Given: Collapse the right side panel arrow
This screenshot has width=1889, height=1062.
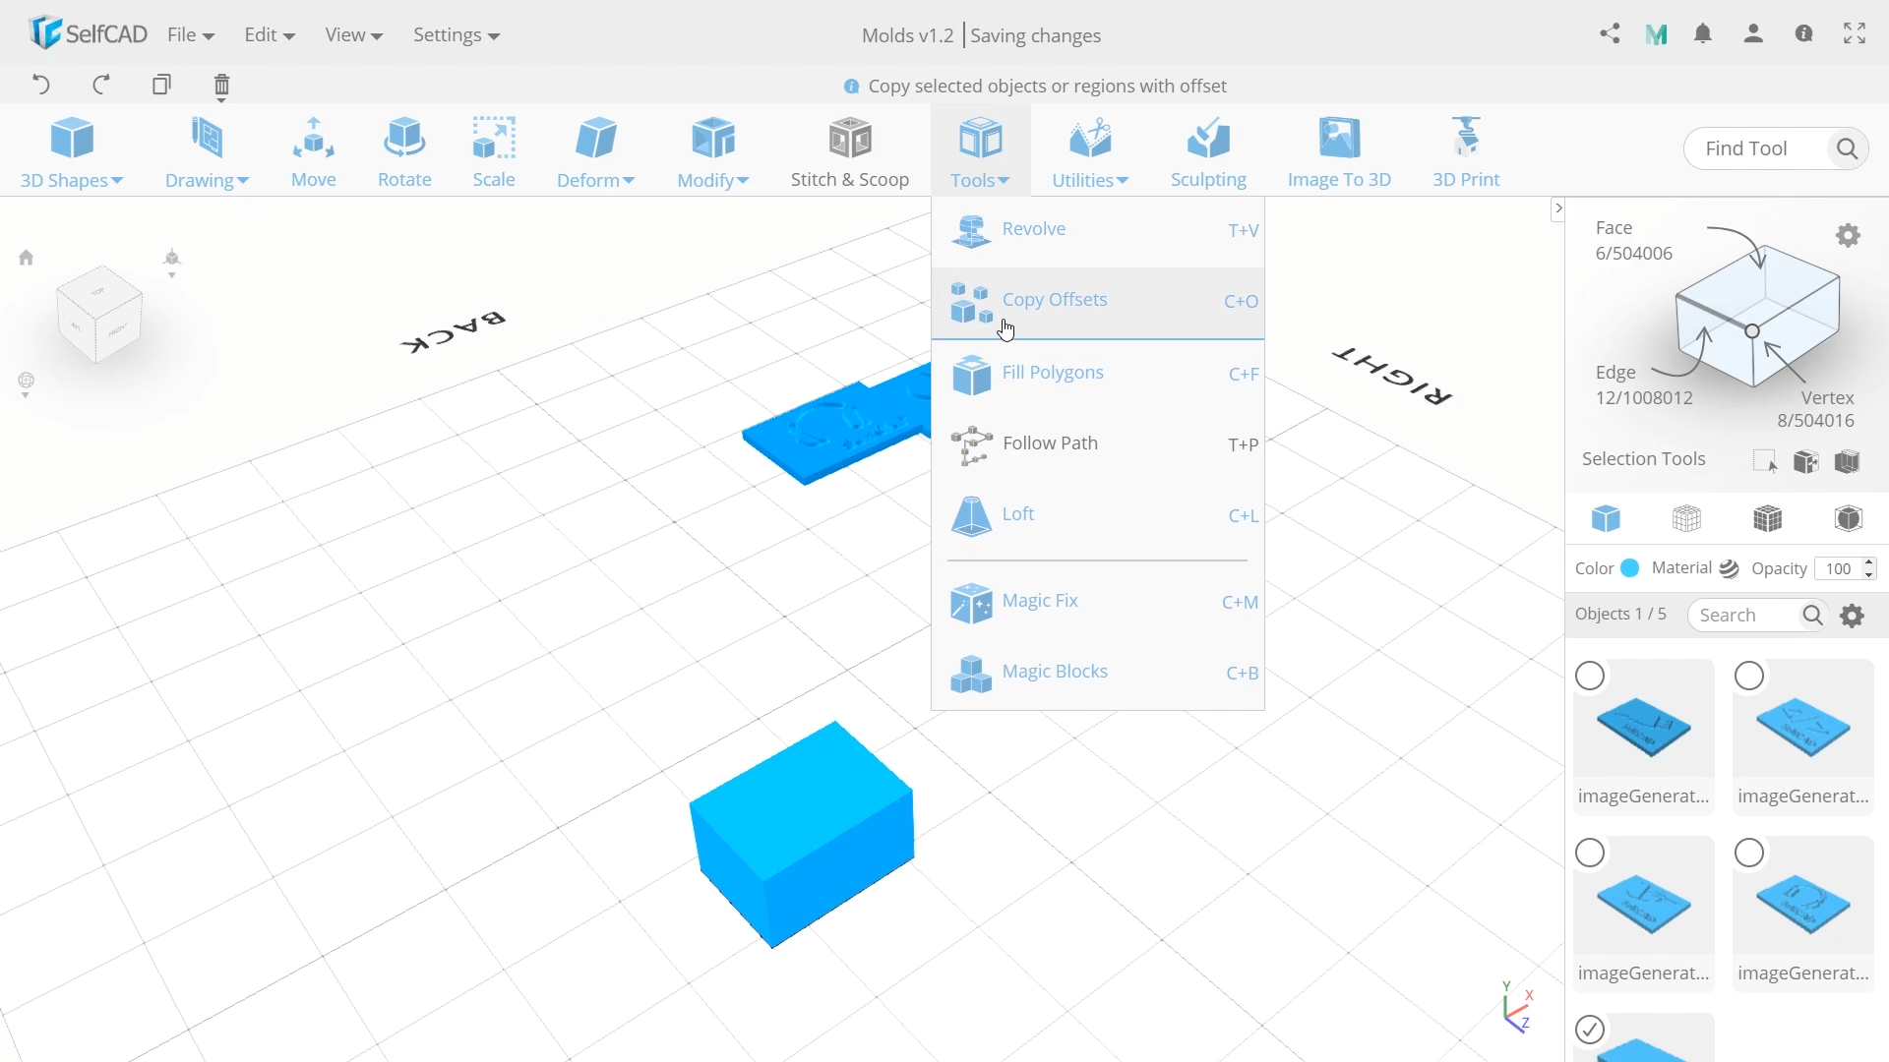Looking at the screenshot, I should click(x=1557, y=208).
